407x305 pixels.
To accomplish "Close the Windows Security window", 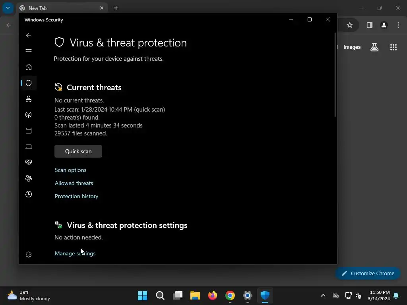I will [x=328, y=19].
